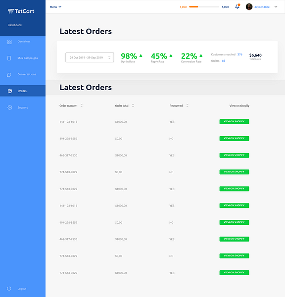Click the Orders box icon
Screen dimensions: 285x297
point(10,91)
